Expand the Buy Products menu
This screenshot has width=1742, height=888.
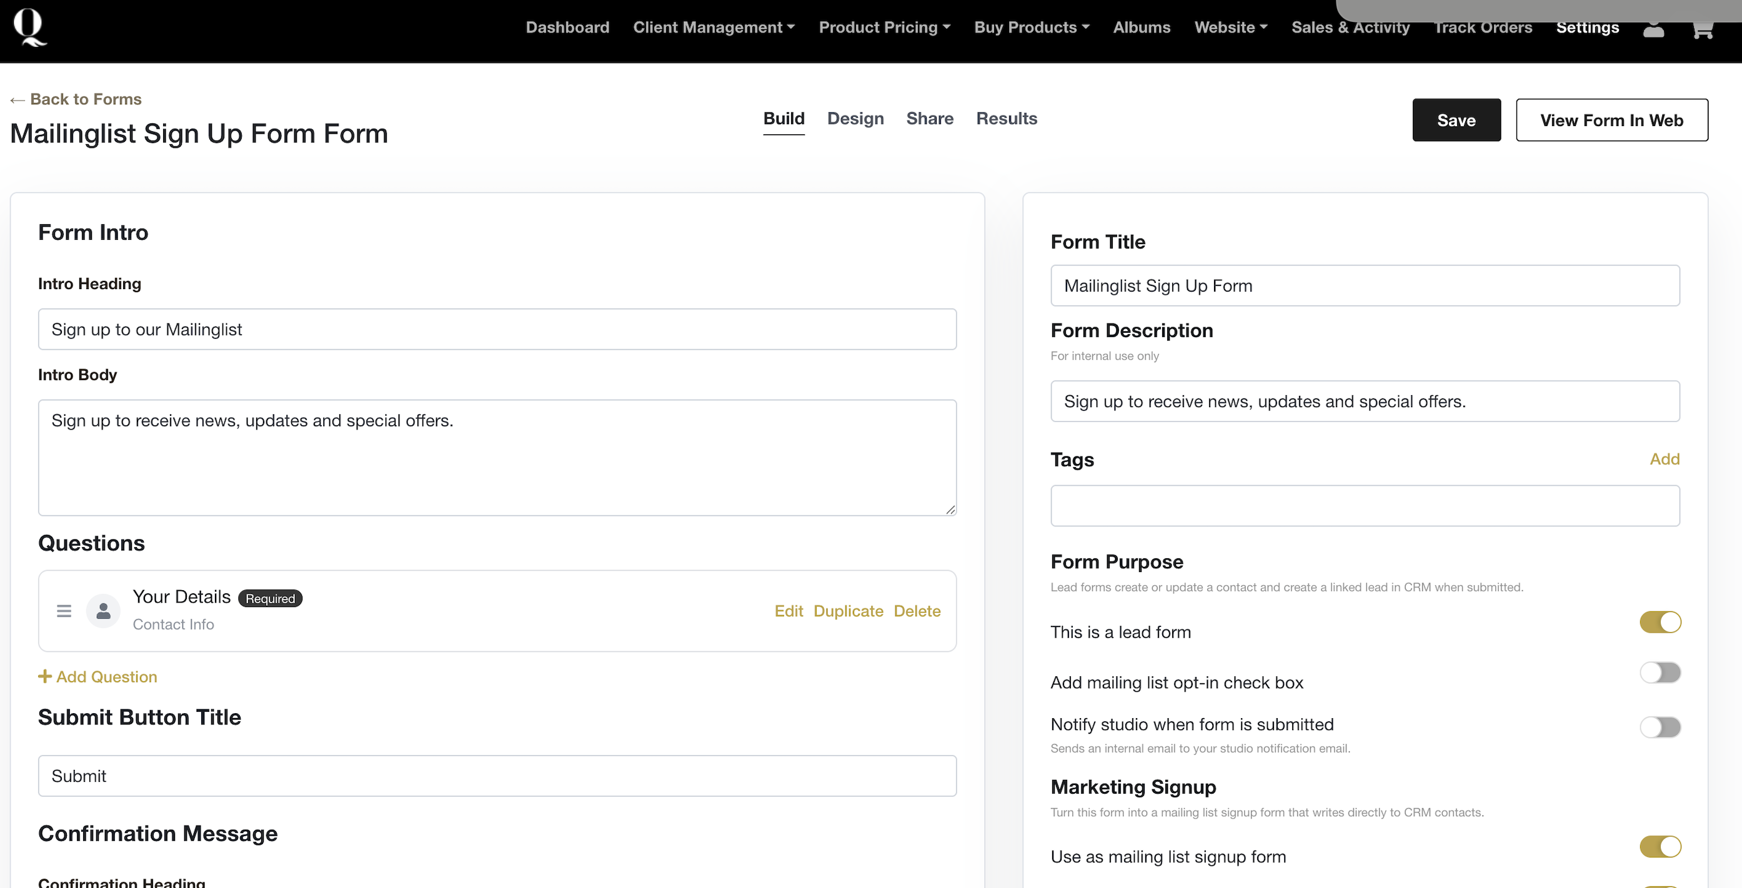click(x=1032, y=27)
